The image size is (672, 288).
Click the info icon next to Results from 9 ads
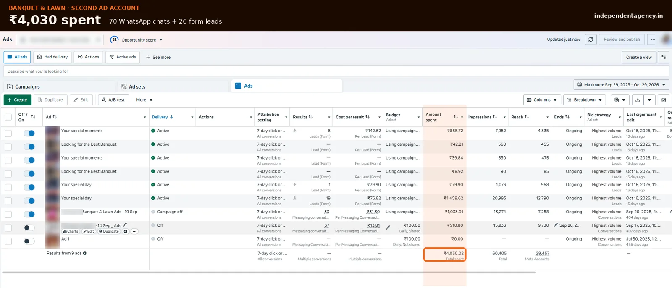[85, 254]
